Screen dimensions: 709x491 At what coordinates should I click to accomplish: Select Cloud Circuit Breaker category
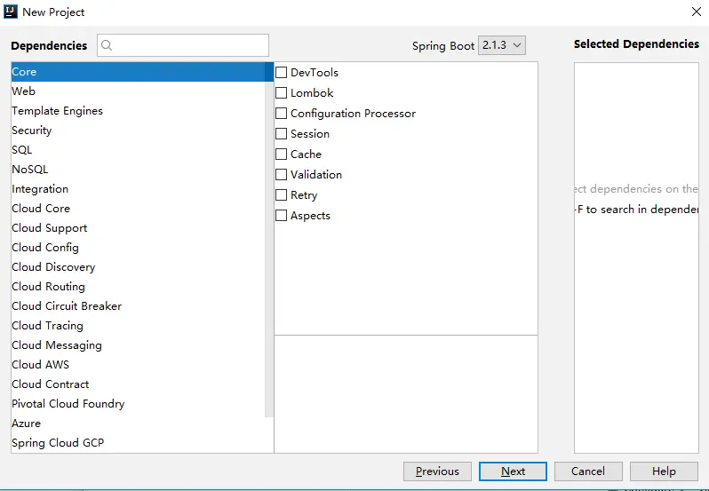point(138,305)
